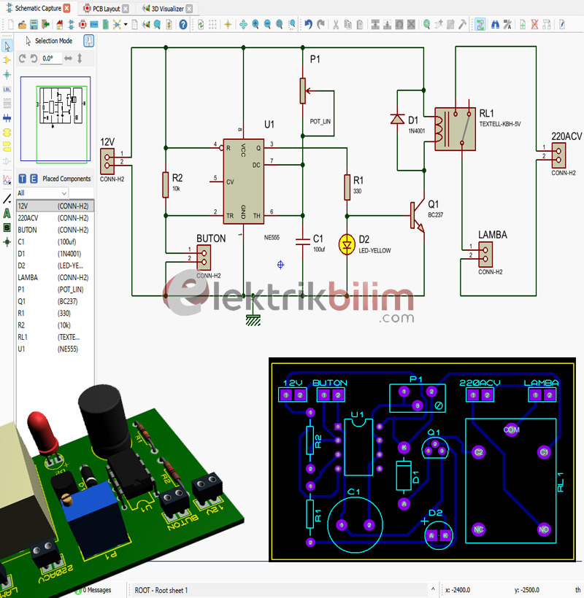Pick the Wire Label (LBL) tool
Screen dimensions: 584x598
coord(7,89)
